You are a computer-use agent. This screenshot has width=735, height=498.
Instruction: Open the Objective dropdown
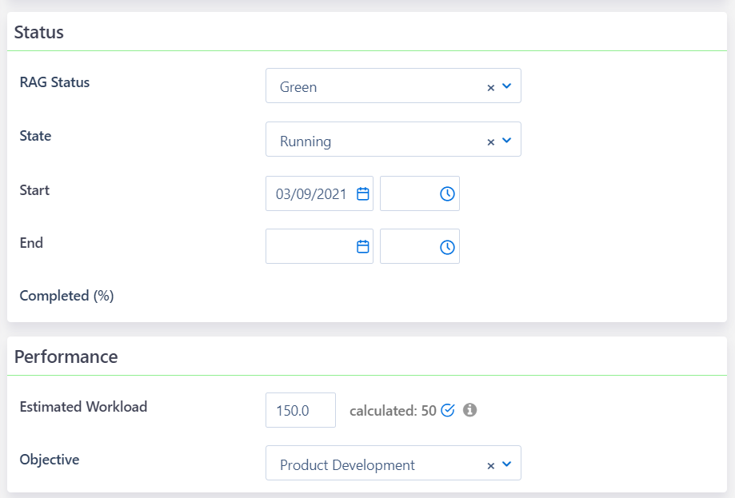[x=507, y=464]
